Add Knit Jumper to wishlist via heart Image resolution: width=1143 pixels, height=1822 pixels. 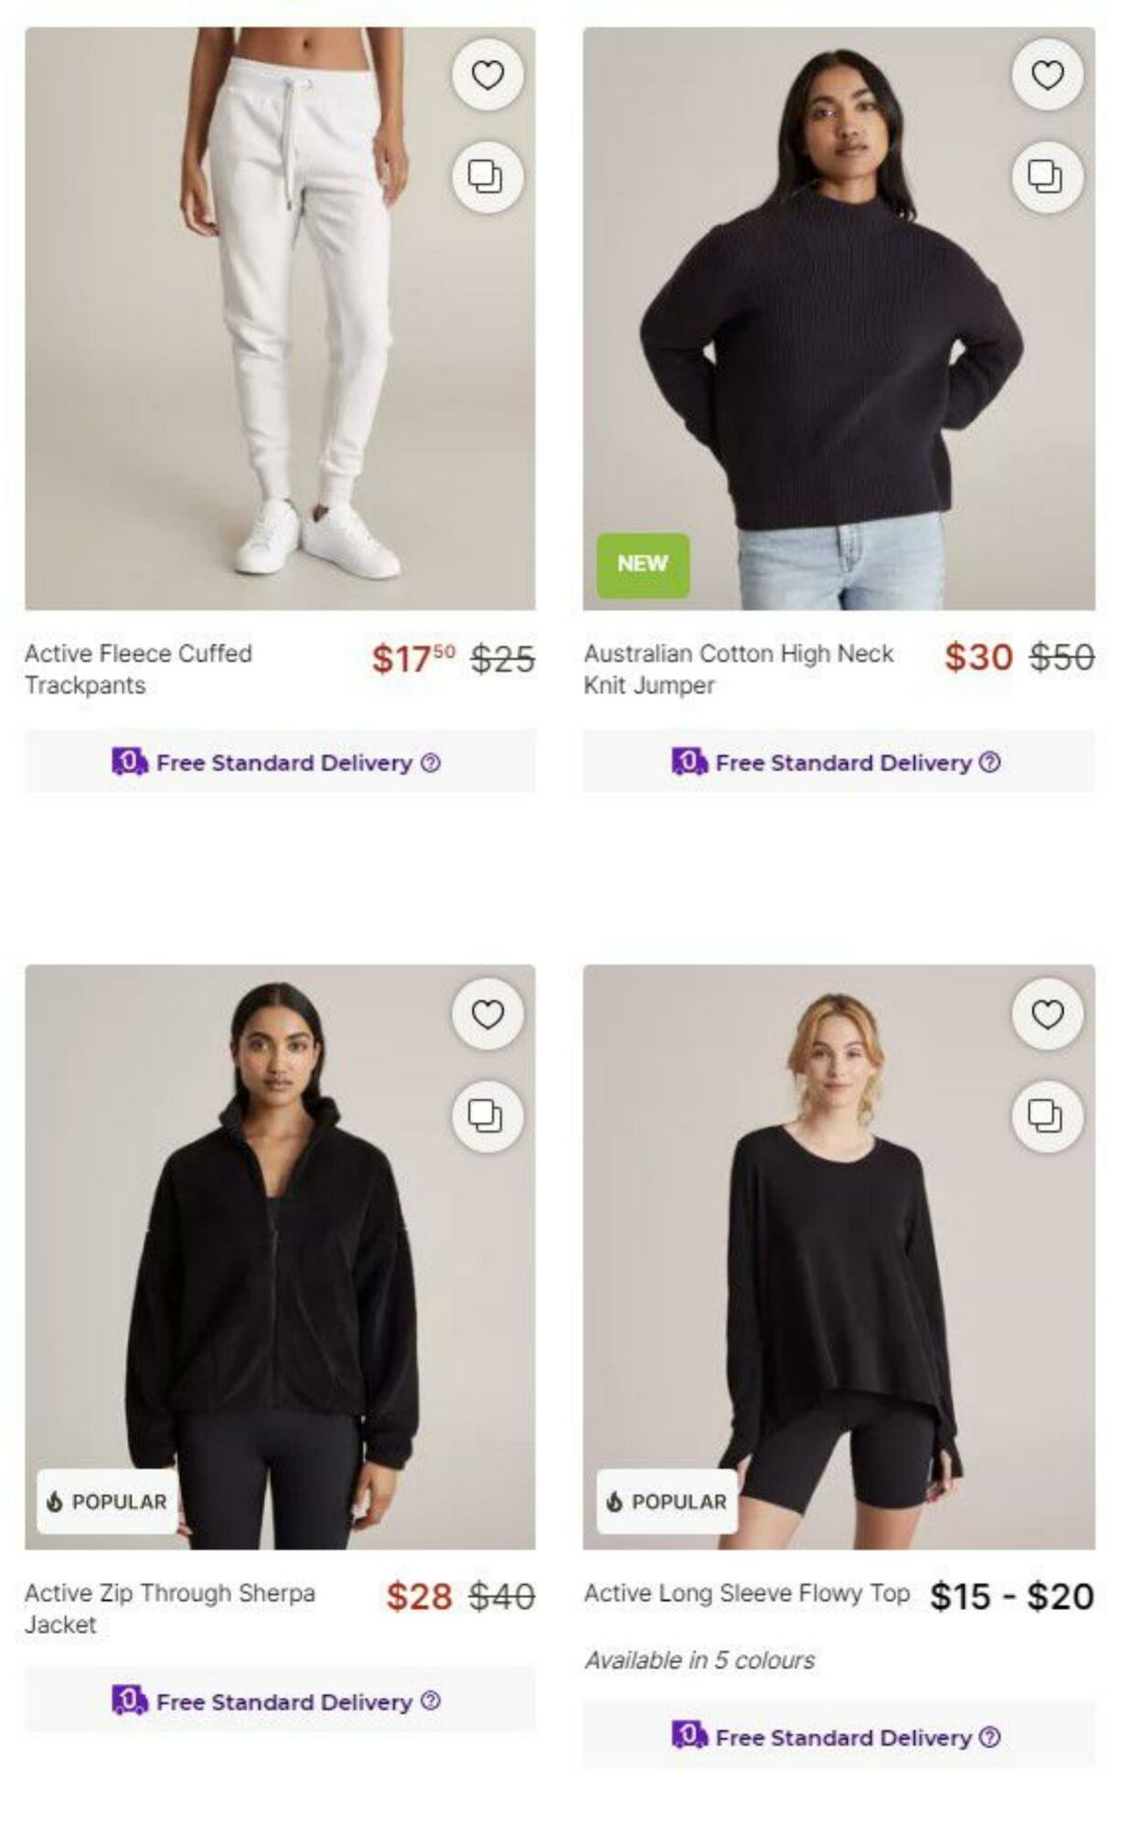point(1047,75)
